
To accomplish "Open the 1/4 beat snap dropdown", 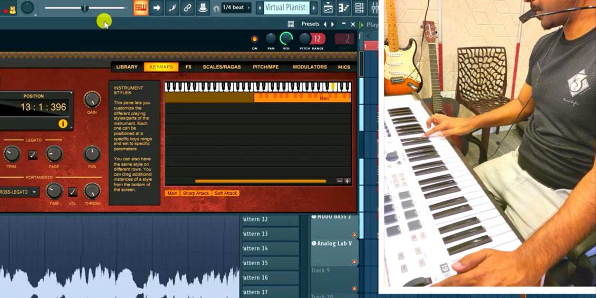I will (x=236, y=7).
